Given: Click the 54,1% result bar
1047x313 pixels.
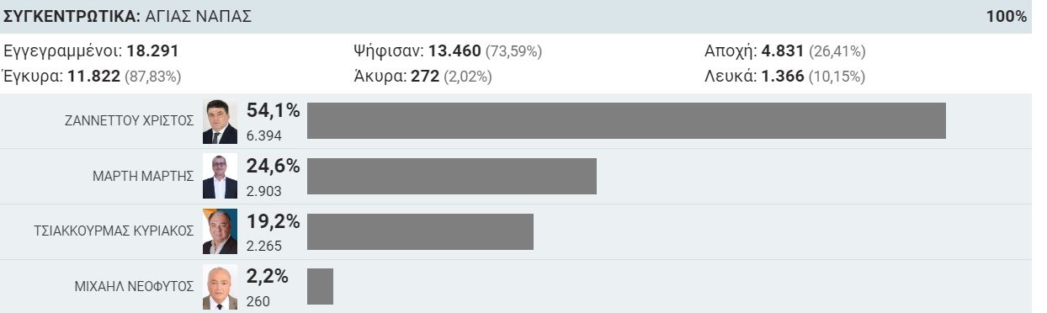Looking at the screenshot, I should tap(626, 120).
